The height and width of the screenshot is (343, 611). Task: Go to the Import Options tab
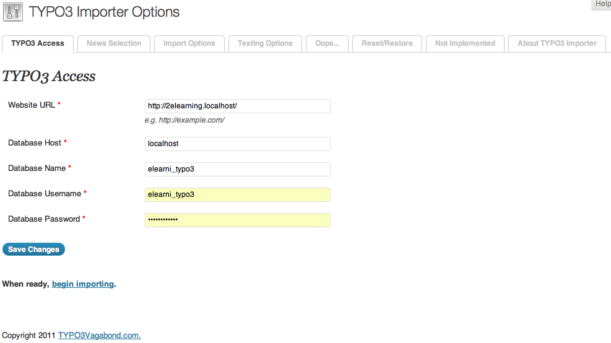189,43
